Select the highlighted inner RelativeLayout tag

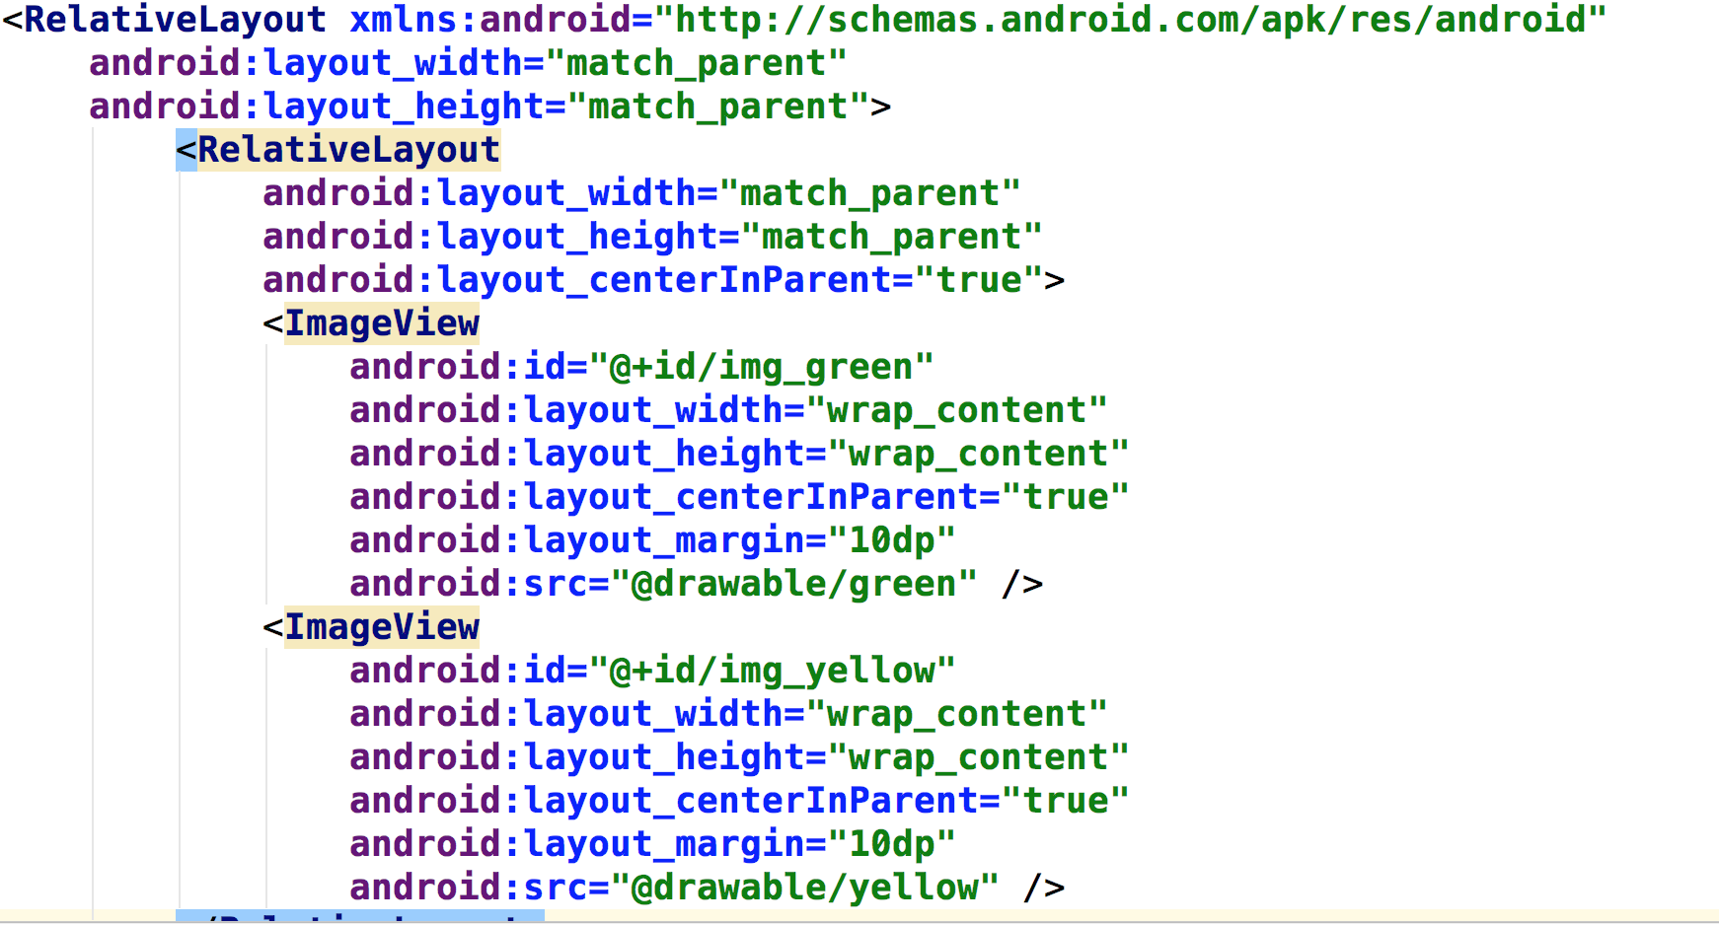[338, 150]
